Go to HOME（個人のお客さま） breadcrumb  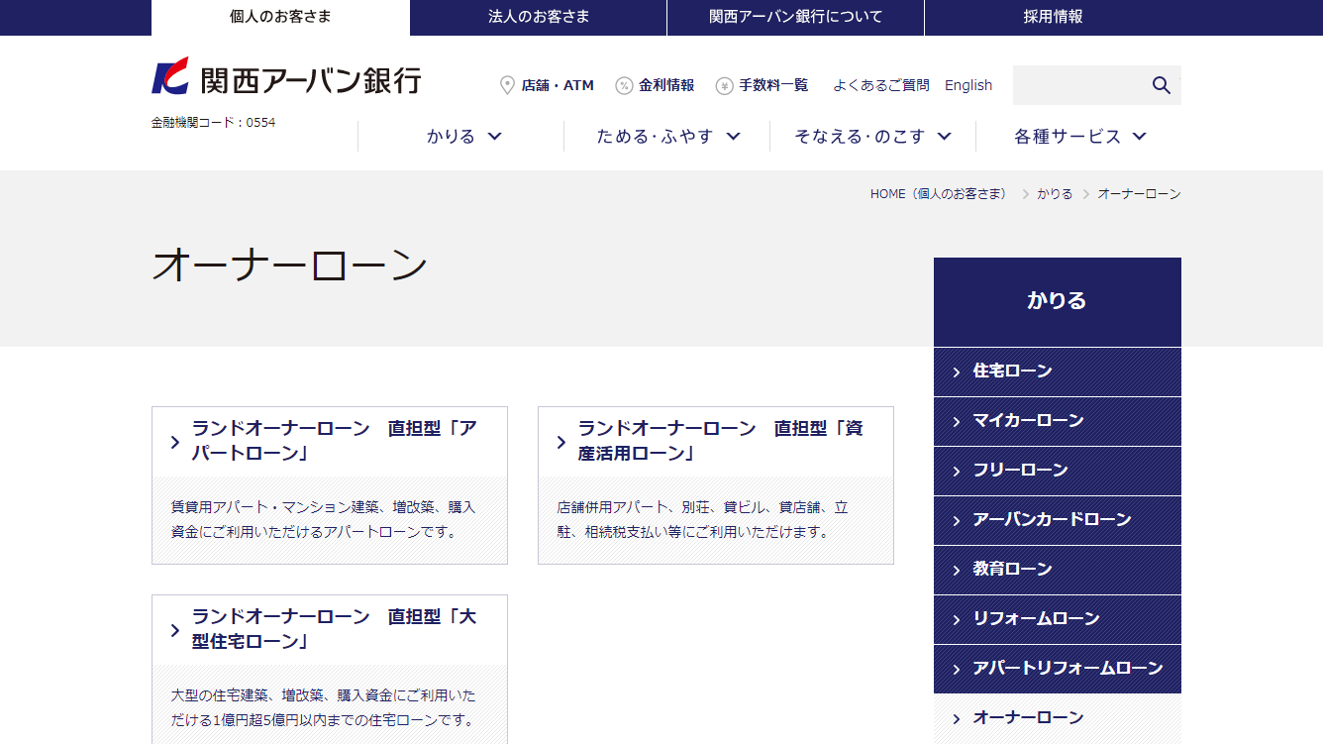(938, 194)
